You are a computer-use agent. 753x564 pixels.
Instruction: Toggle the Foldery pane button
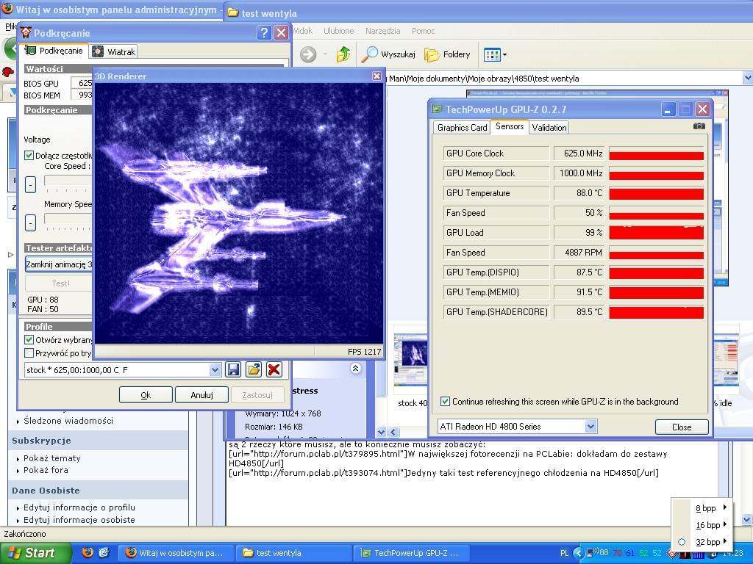(447, 54)
